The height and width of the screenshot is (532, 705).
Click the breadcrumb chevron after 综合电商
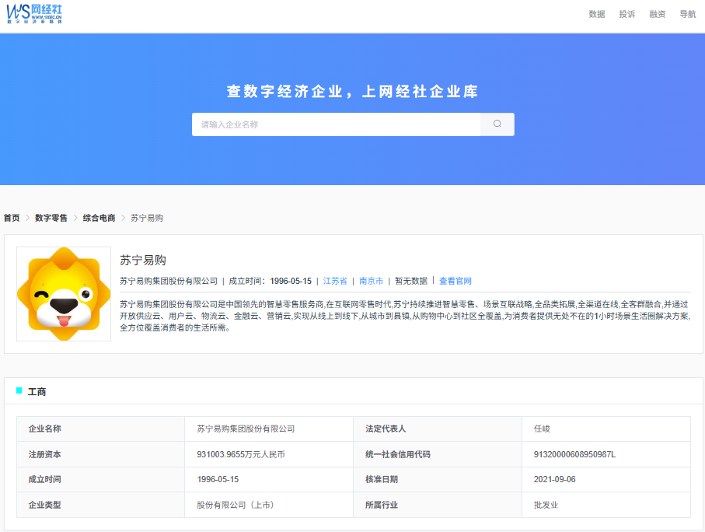click(123, 218)
